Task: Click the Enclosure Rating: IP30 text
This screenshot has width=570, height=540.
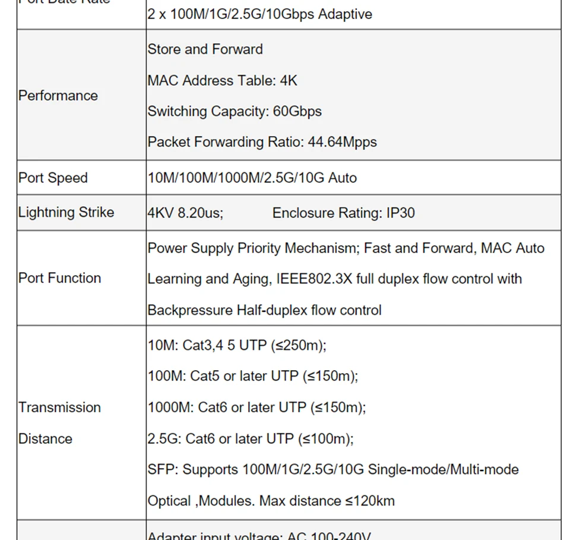Action: (x=343, y=213)
